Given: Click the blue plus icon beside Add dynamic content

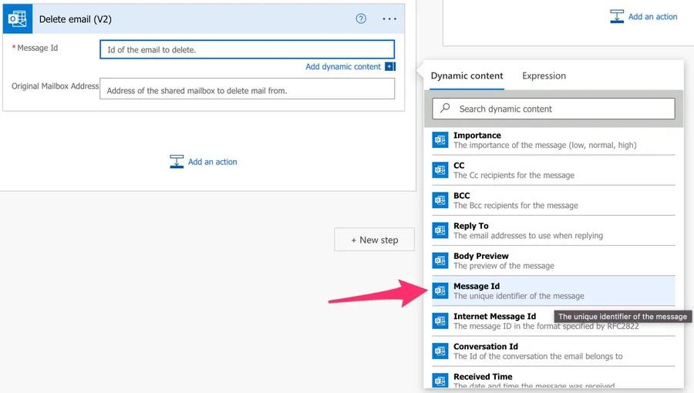Looking at the screenshot, I should point(389,67).
